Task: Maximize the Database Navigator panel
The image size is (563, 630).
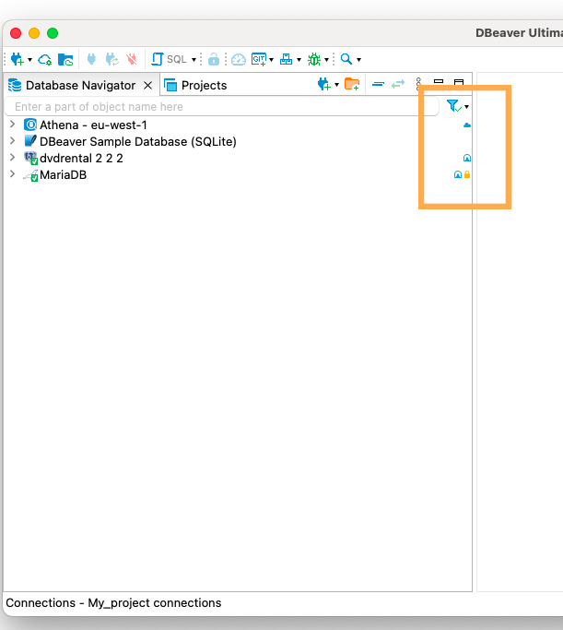Action: pos(459,82)
